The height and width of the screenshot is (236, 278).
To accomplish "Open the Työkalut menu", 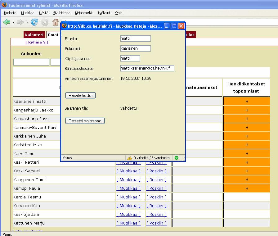I will [x=104, y=13].
